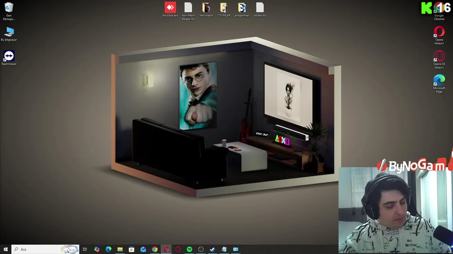The image size is (453, 254).
Task: Open OBS Studio from the taskbar
Action: [x=201, y=249]
